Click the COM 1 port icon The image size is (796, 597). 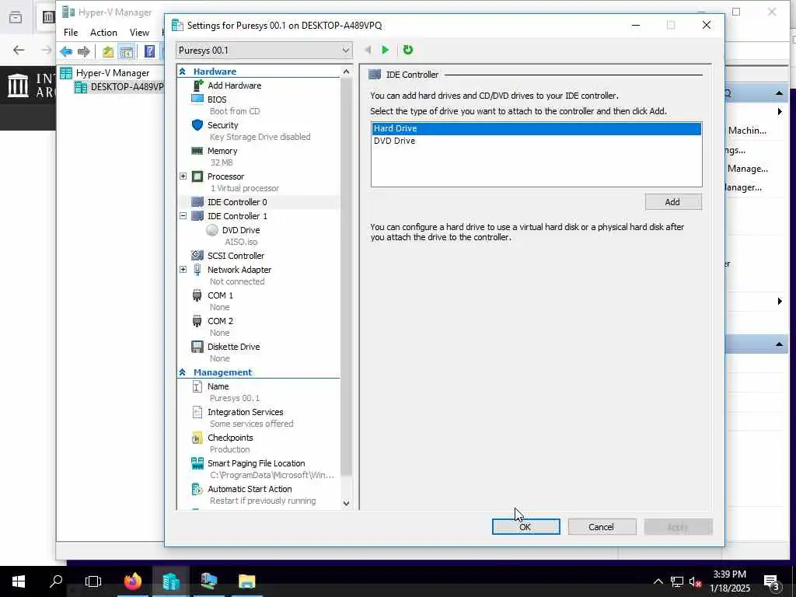coord(197,295)
